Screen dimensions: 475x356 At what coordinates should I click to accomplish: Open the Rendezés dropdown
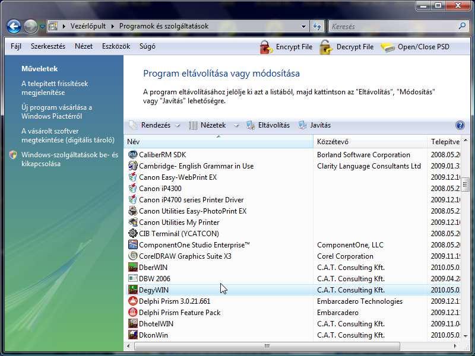point(155,125)
